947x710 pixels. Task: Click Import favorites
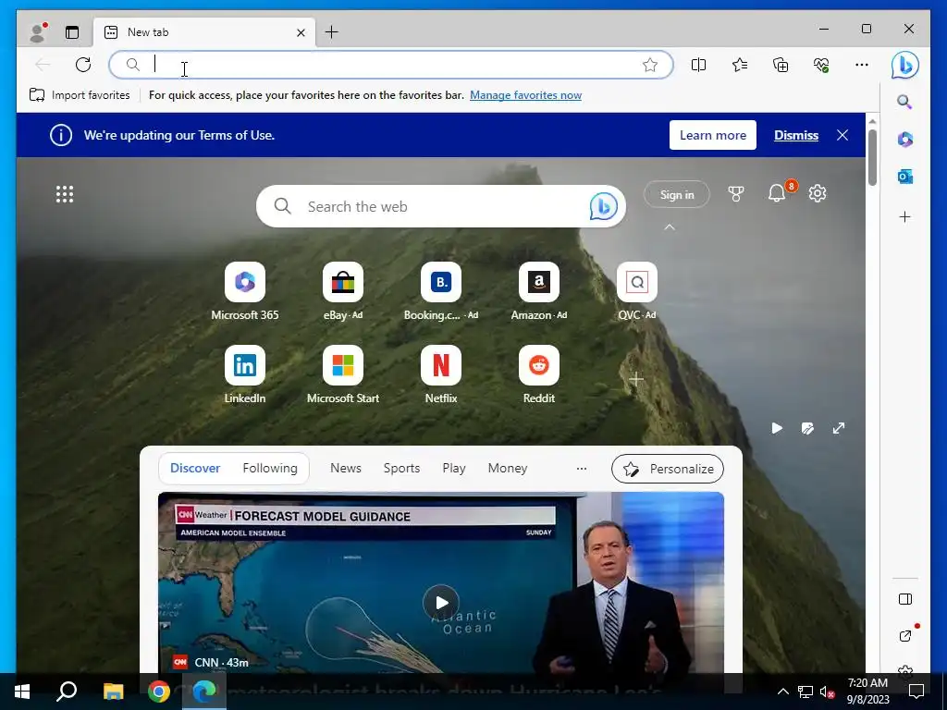pyautogui.click(x=80, y=95)
